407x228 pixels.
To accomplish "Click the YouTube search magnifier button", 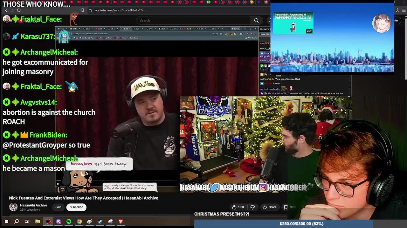I will tap(256, 21).
